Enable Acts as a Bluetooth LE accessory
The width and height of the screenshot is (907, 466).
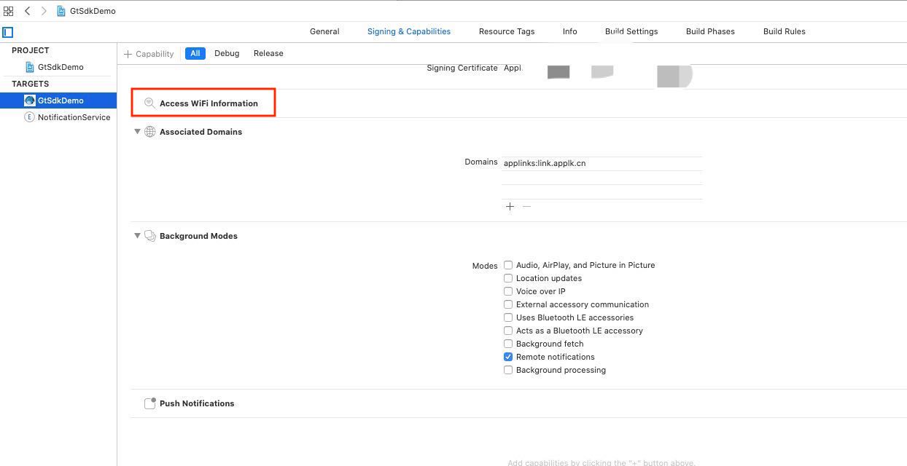click(508, 331)
